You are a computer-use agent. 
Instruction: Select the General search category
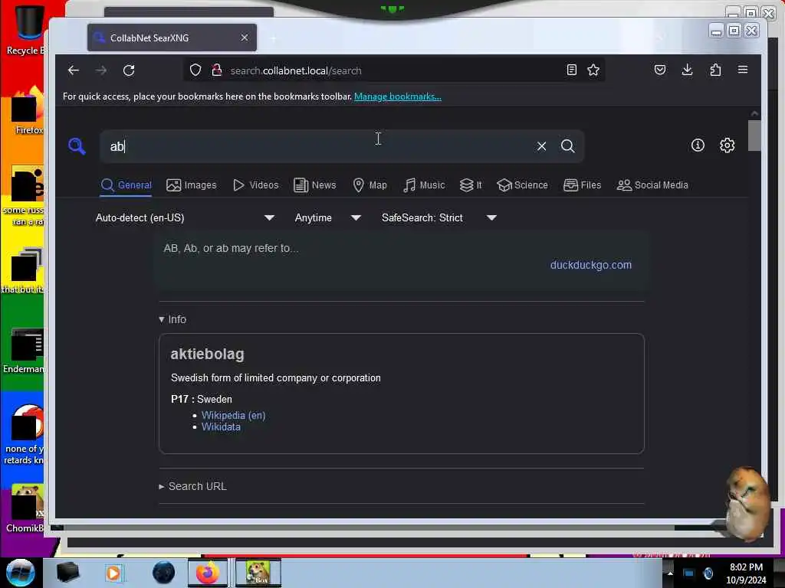126,185
